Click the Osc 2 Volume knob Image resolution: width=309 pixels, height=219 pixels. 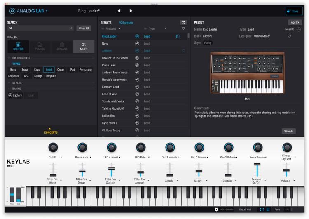tap(199, 147)
